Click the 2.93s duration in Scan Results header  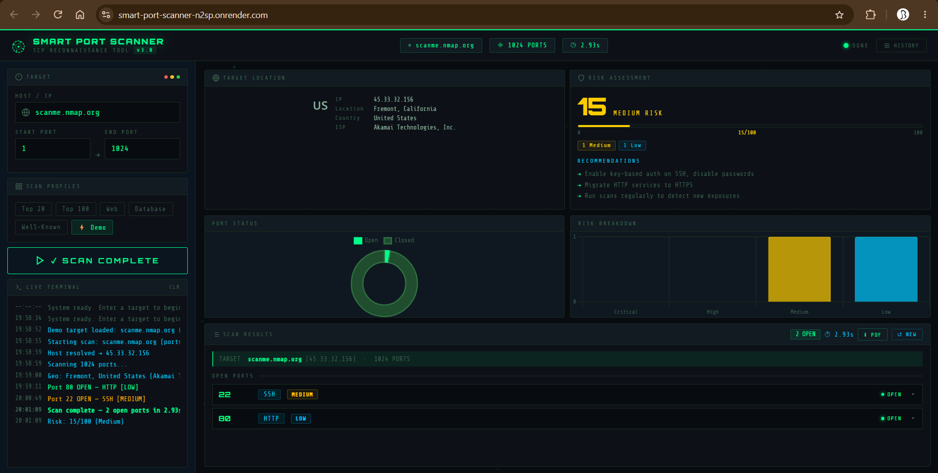pos(839,334)
